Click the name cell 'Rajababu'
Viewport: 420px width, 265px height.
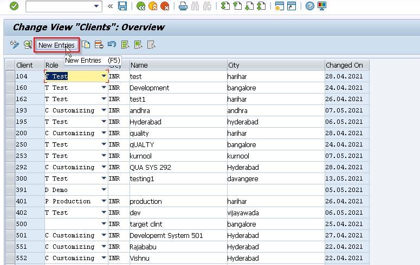pos(178,247)
